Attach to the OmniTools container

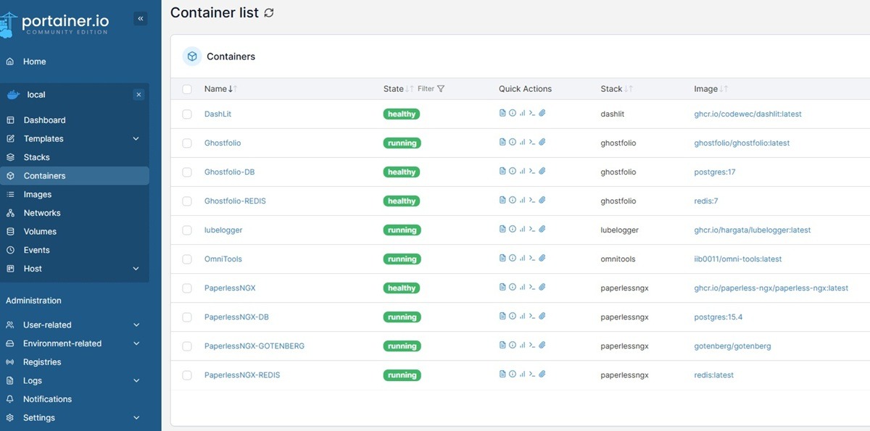tap(542, 258)
